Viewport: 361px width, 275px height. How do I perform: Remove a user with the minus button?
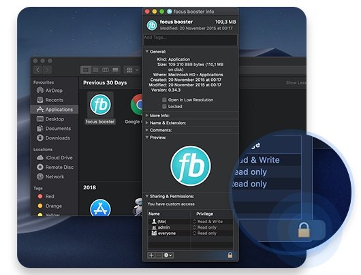pos(159,255)
